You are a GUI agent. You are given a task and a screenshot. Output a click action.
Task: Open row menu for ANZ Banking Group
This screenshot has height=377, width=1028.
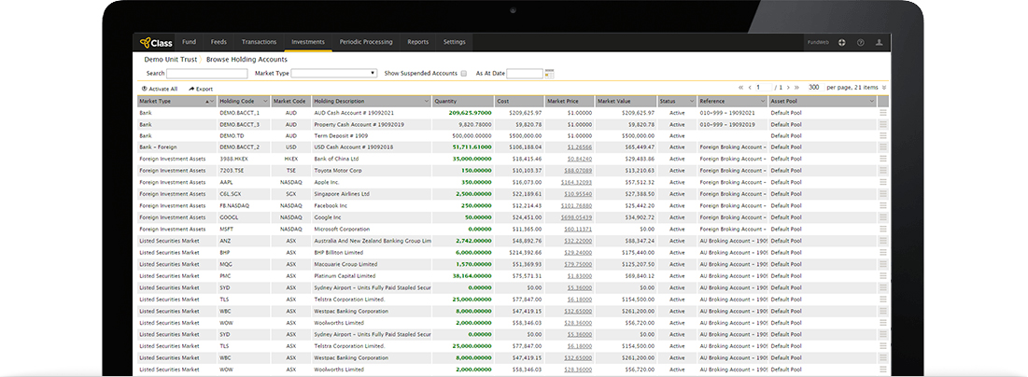tap(883, 242)
